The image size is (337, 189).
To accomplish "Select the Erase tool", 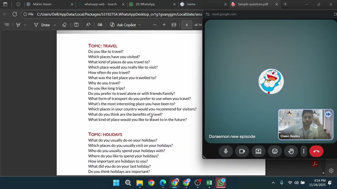I will (65, 25).
